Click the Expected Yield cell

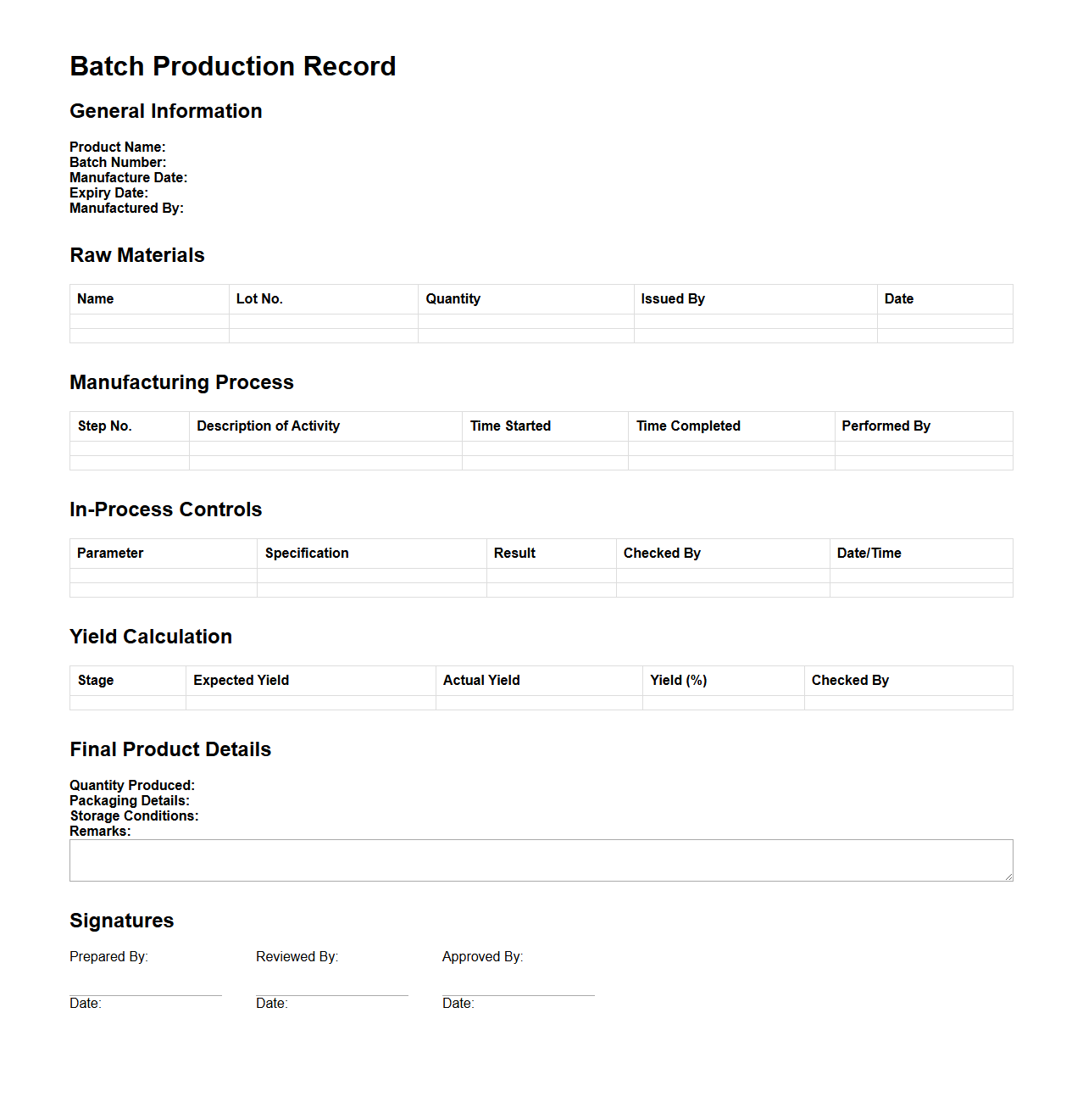[x=310, y=704]
